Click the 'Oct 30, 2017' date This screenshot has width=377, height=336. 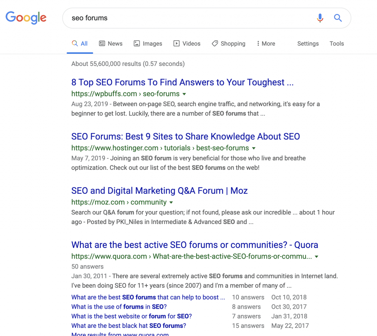pyautogui.click(x=289, y=307)
